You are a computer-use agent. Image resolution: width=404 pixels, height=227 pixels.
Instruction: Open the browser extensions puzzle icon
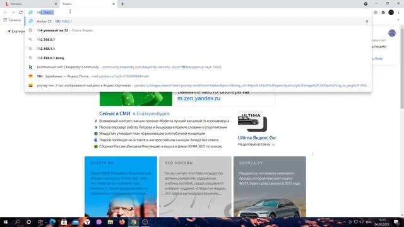tap(383, 13)
